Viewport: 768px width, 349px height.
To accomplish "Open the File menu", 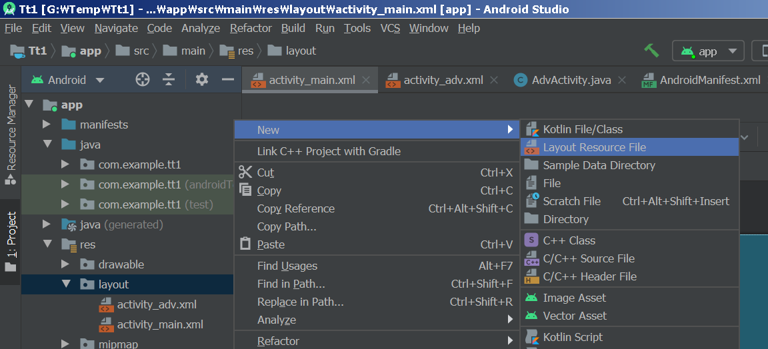I will [13, 29].
